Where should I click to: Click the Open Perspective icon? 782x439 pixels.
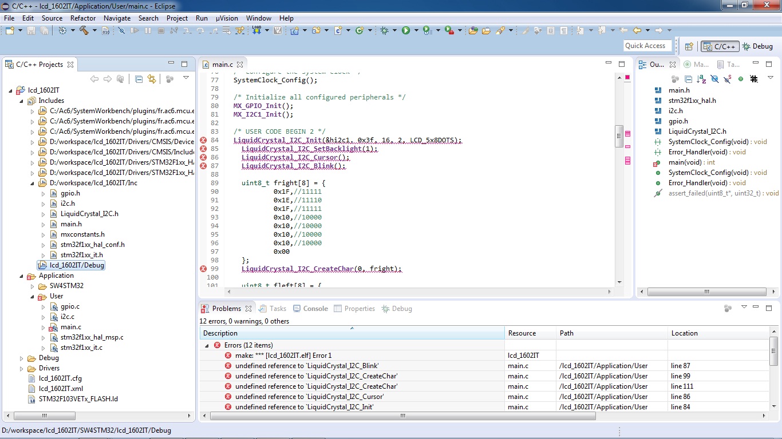click(689, 46)
